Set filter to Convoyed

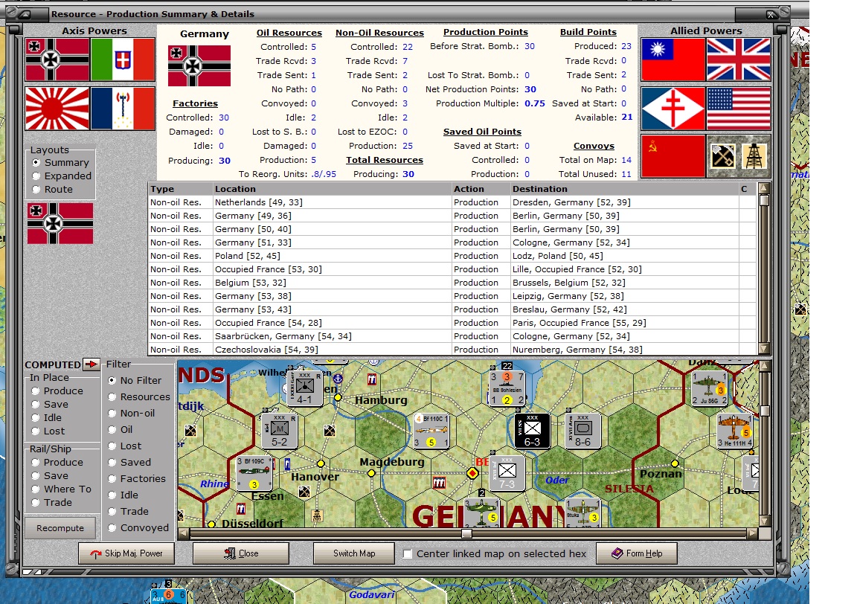pos(112,528)
